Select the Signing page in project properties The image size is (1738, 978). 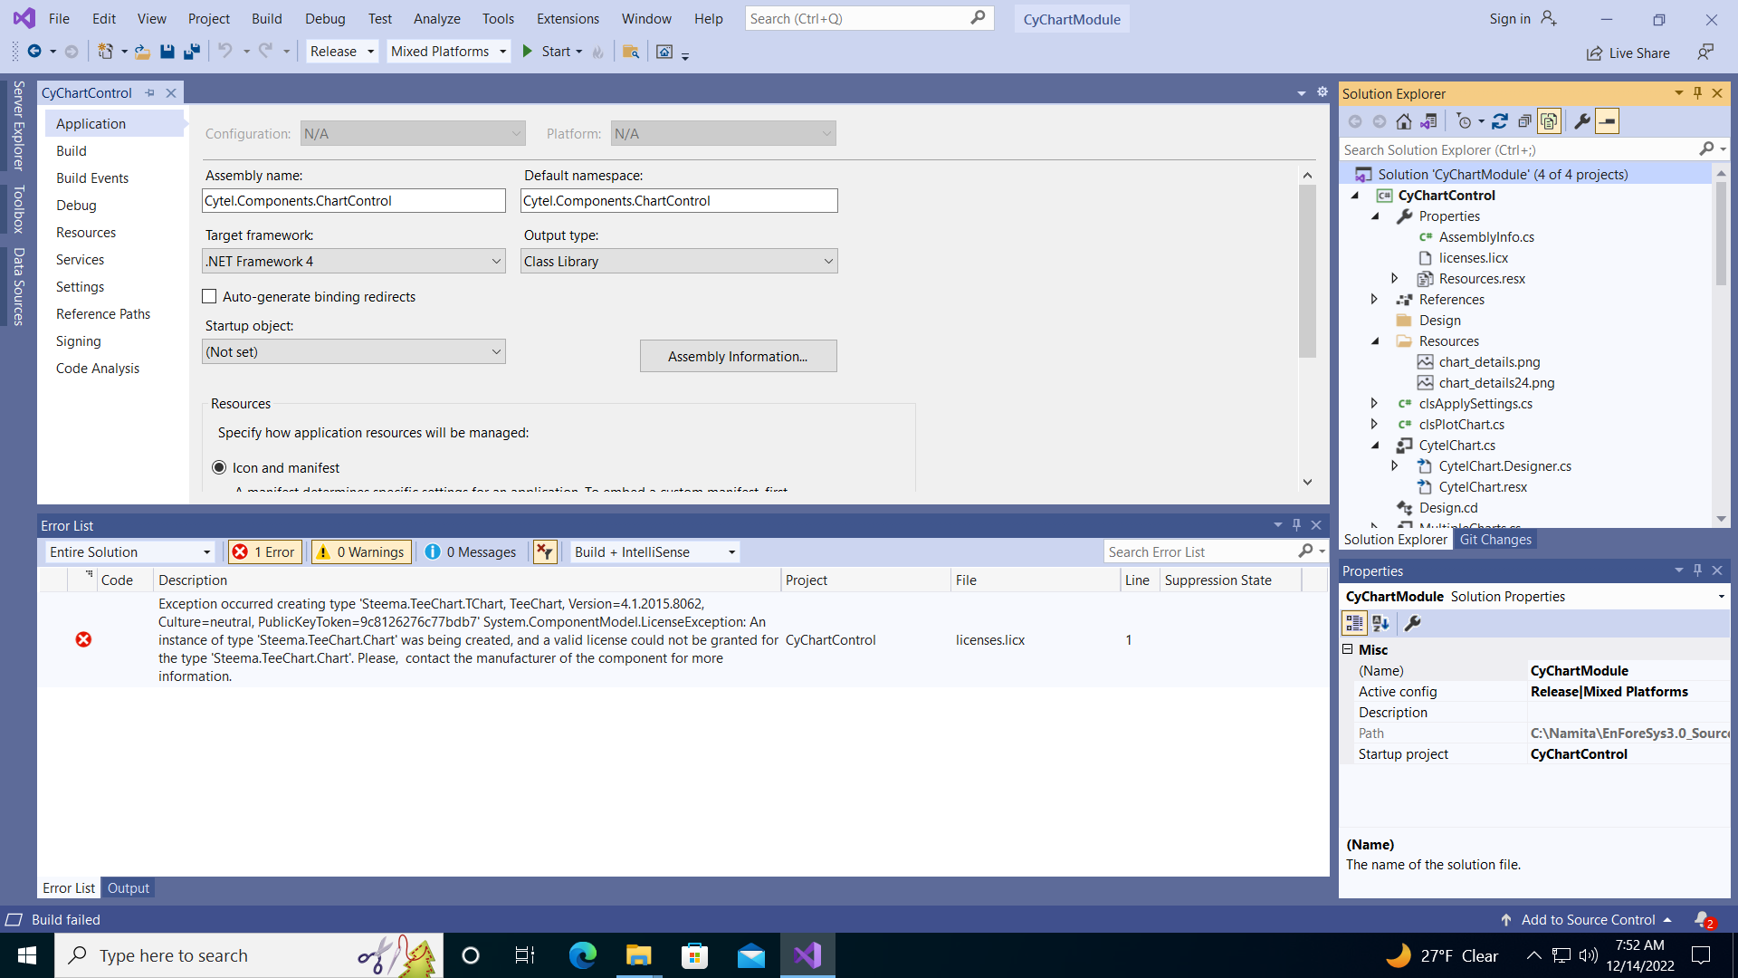79,341
